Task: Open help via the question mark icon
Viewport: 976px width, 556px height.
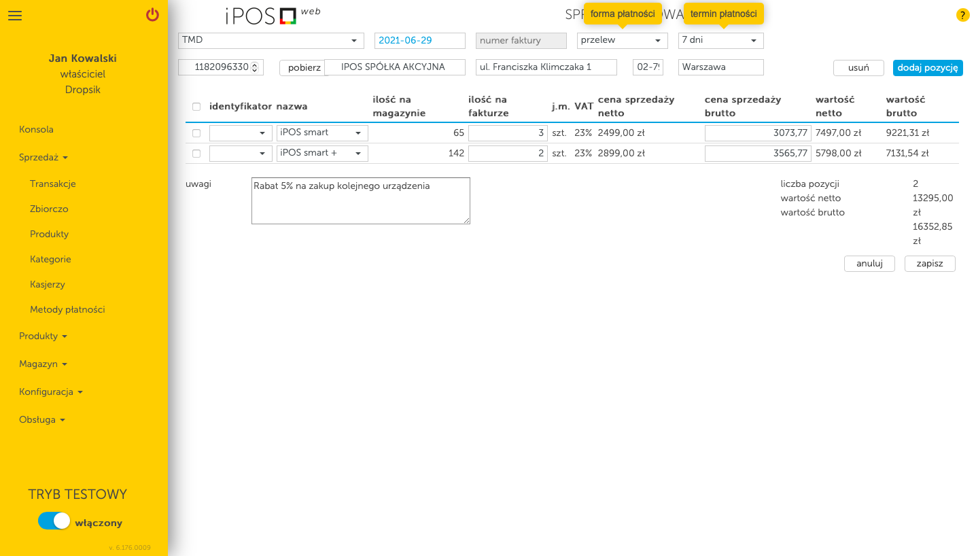Action: point(962,14)
